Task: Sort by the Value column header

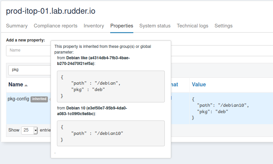Action: (x=199, y=85)
